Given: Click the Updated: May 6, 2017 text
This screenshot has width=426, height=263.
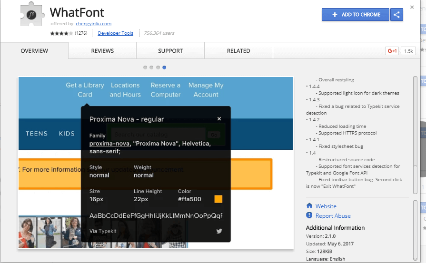Looking at the screenshot, I should coord(330,244).
